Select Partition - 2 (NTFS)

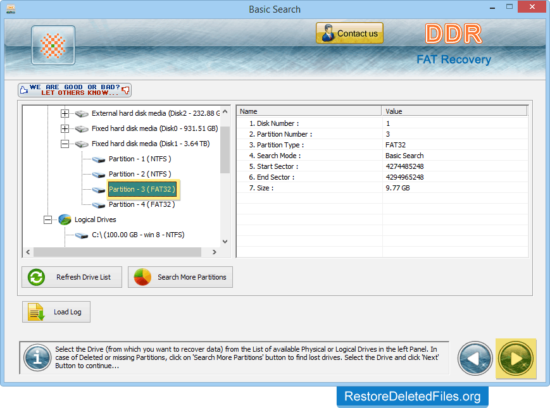(140, 174)
